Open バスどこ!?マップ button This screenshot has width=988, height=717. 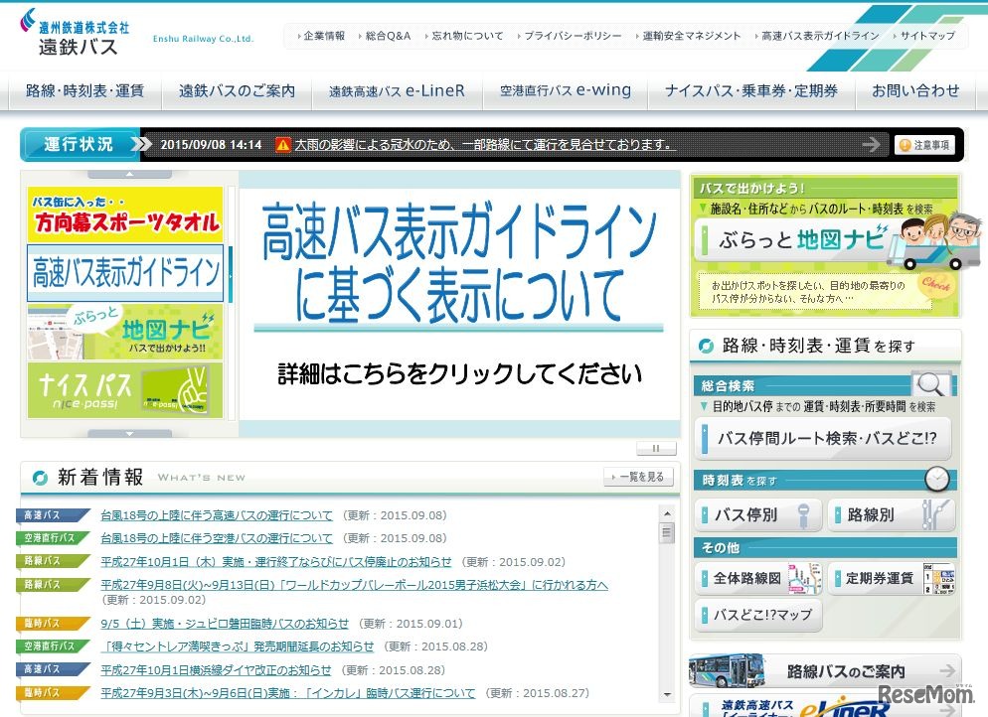[758, 615]
